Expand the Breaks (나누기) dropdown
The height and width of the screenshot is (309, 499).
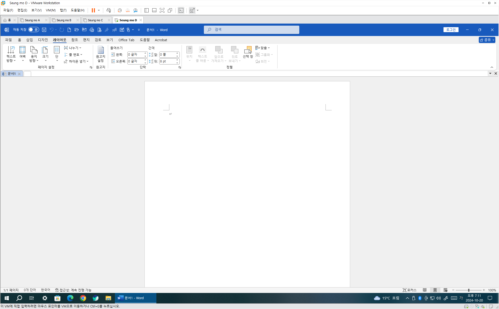[73, 48]
